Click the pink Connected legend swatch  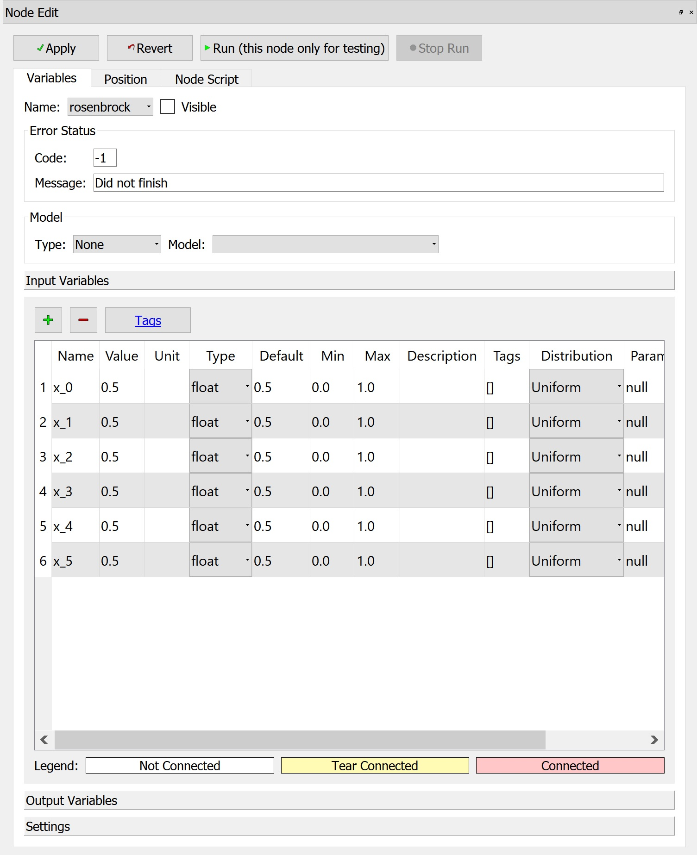coord(570,765)
